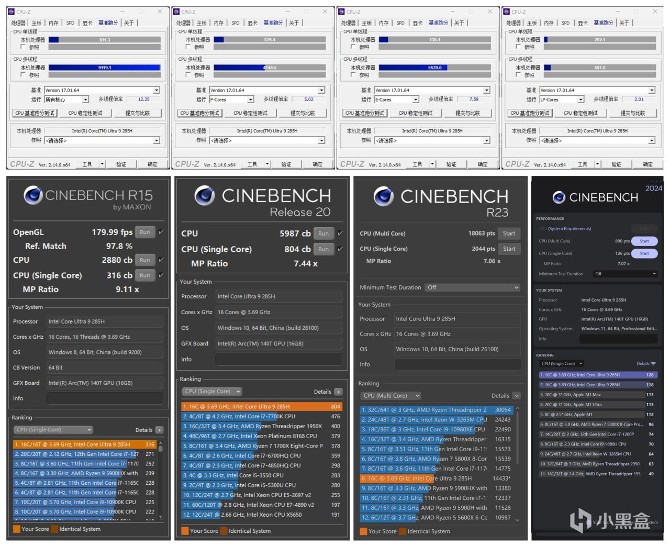Open Minimum Test Duration dropdown in Cinebench R23

coord(473,287)
